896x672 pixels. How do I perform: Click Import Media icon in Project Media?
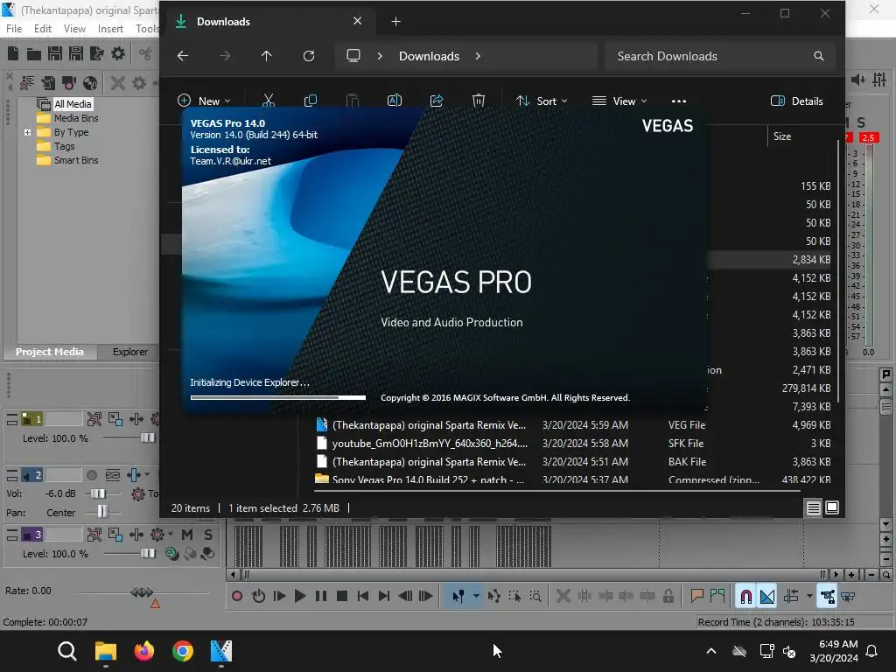point(49,83)
